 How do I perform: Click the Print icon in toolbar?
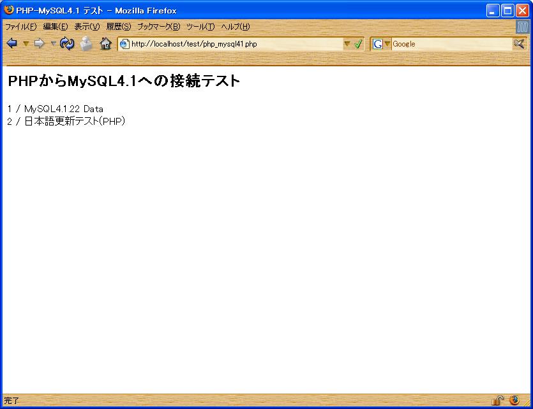pos(86,43)
